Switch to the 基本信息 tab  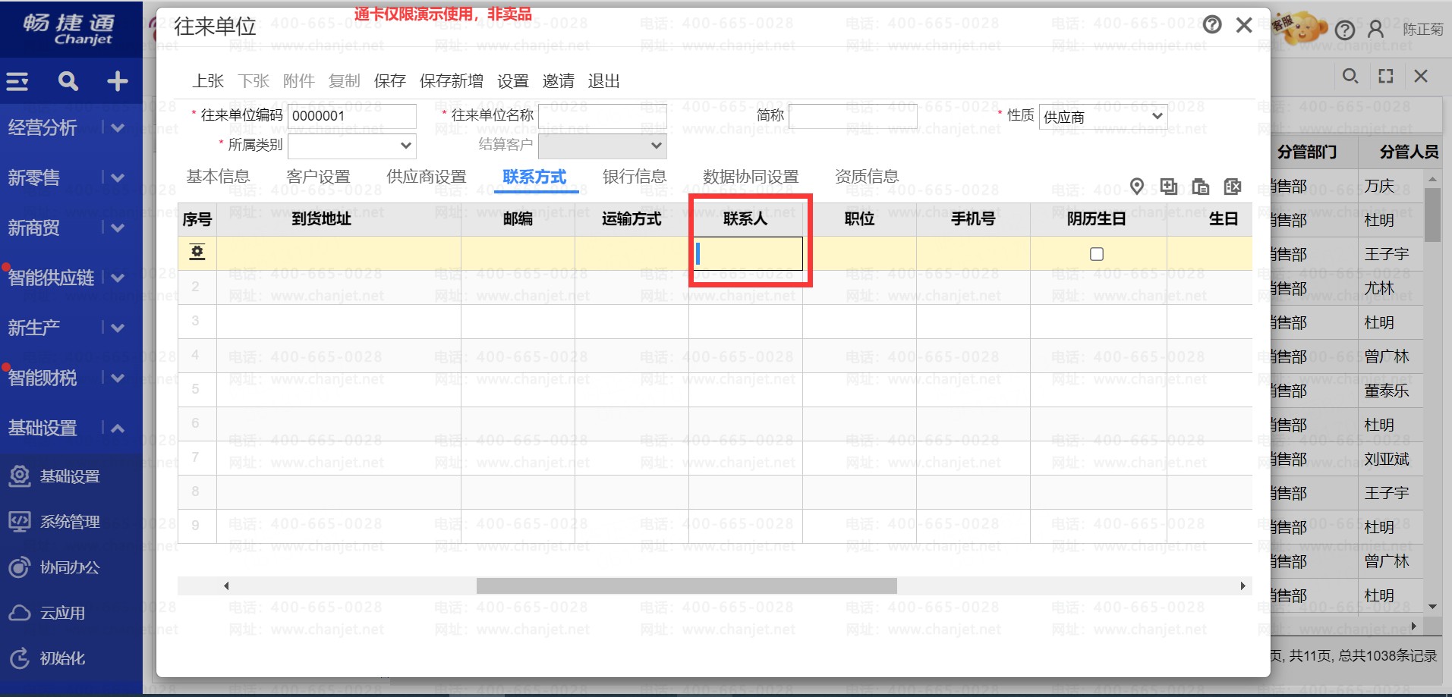click(218, 177)
